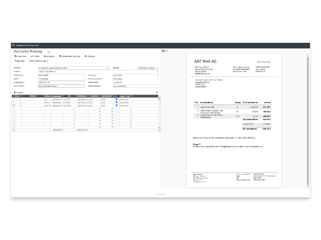Open the StS dropdown in row 4

pos(74,109)
